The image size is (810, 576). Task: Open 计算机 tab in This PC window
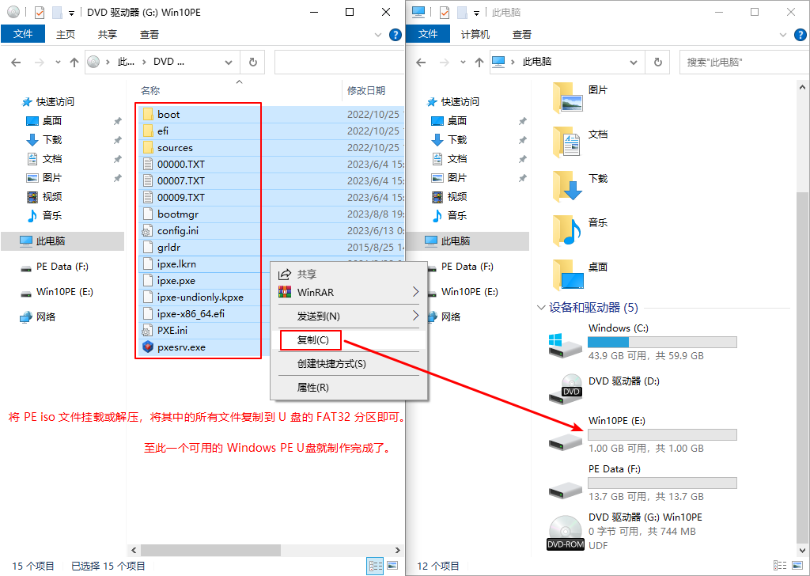pos(475,34)
